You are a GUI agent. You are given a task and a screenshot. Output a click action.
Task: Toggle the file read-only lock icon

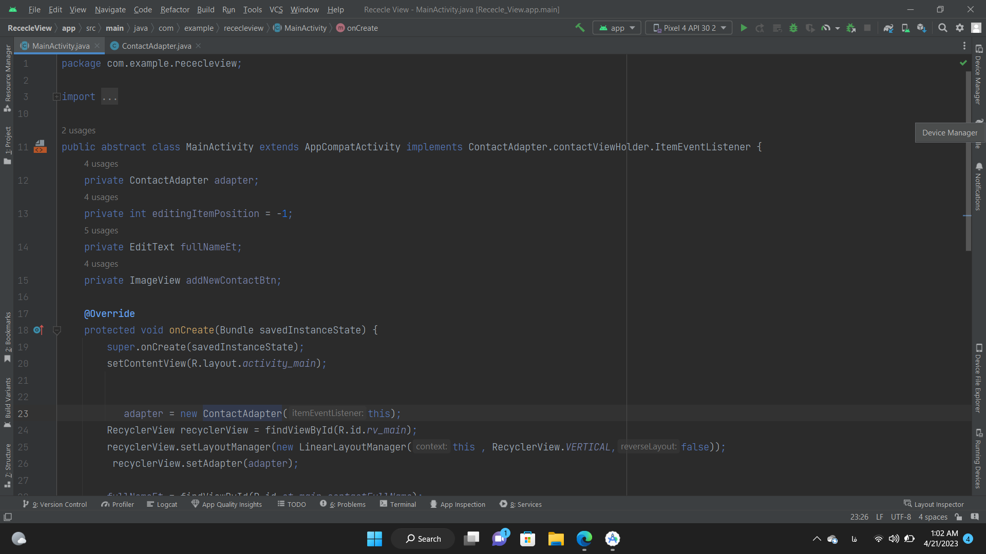958,517
